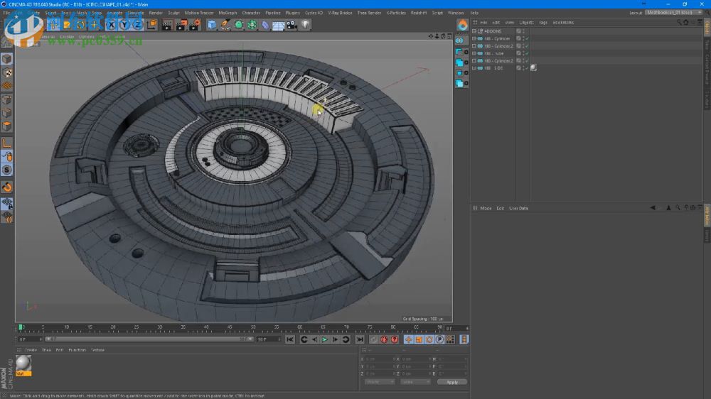Select Points mode icon
711x399 pixels.
coord(7,99)
